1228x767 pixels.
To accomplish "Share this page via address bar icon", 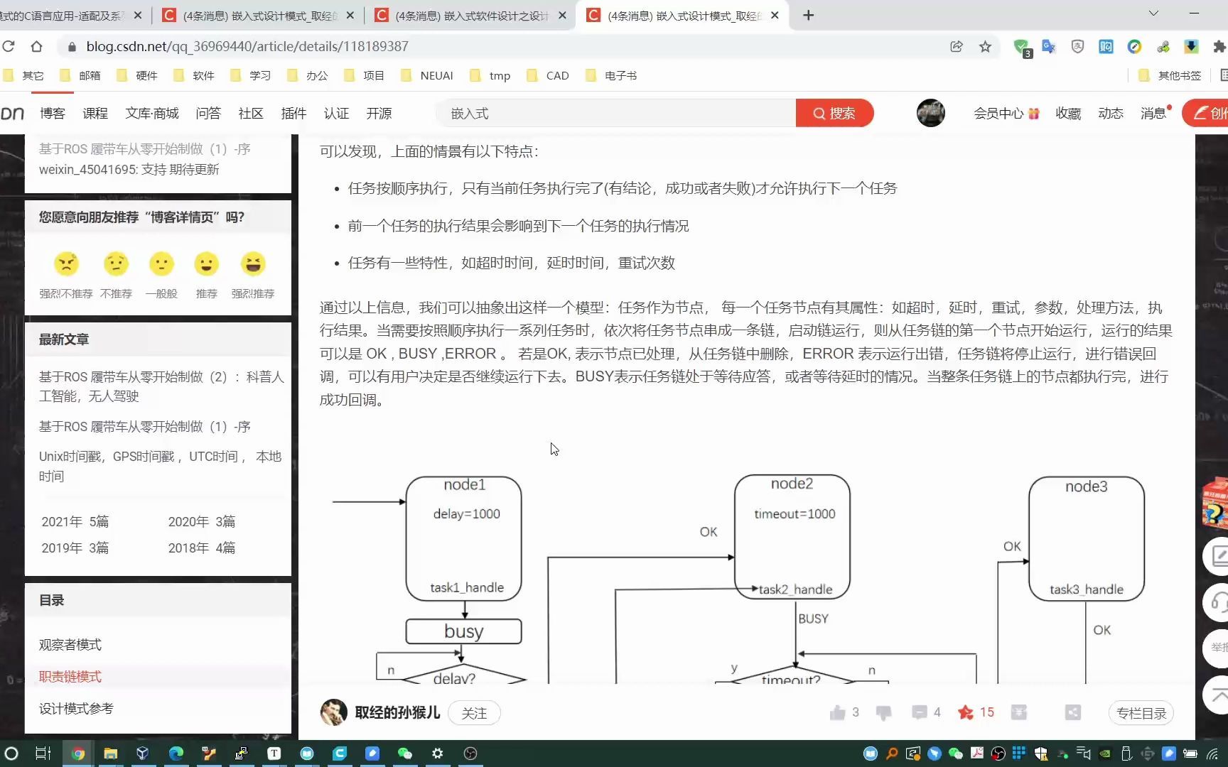I will coord(957,46).
